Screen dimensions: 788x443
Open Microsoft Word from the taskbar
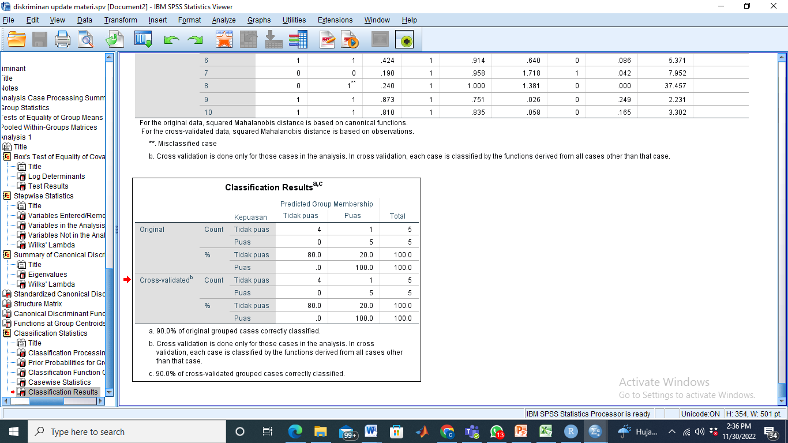click(x=370, y=431)
